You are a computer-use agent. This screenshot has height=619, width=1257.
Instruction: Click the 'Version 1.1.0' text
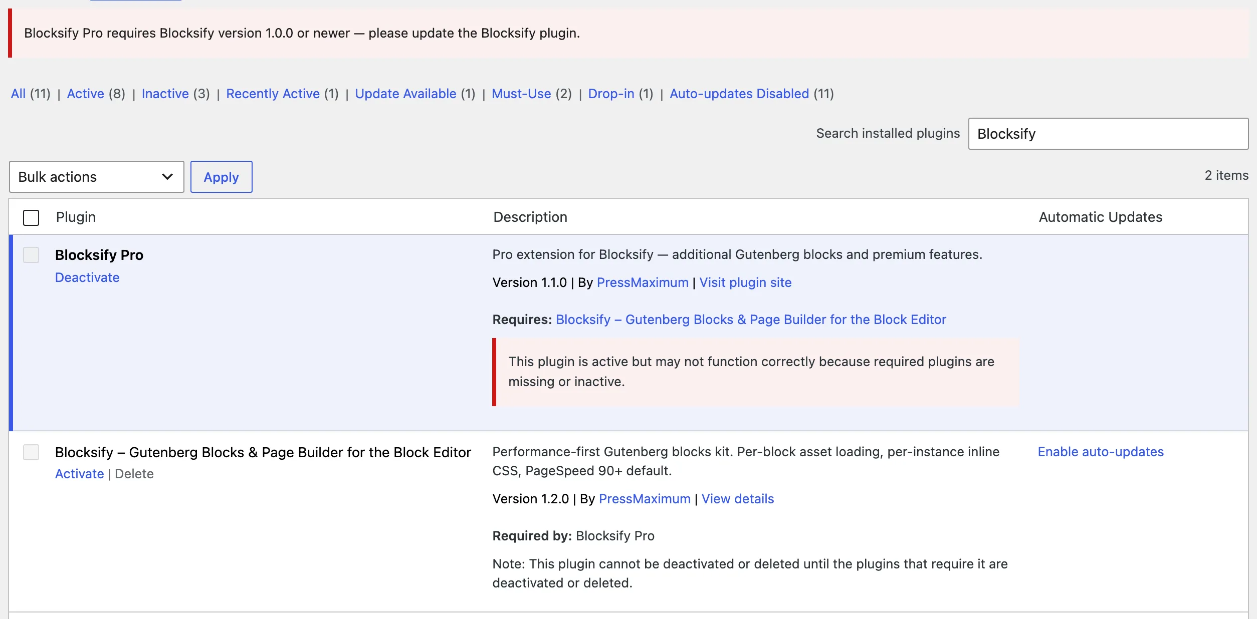[x=529, y=282]
